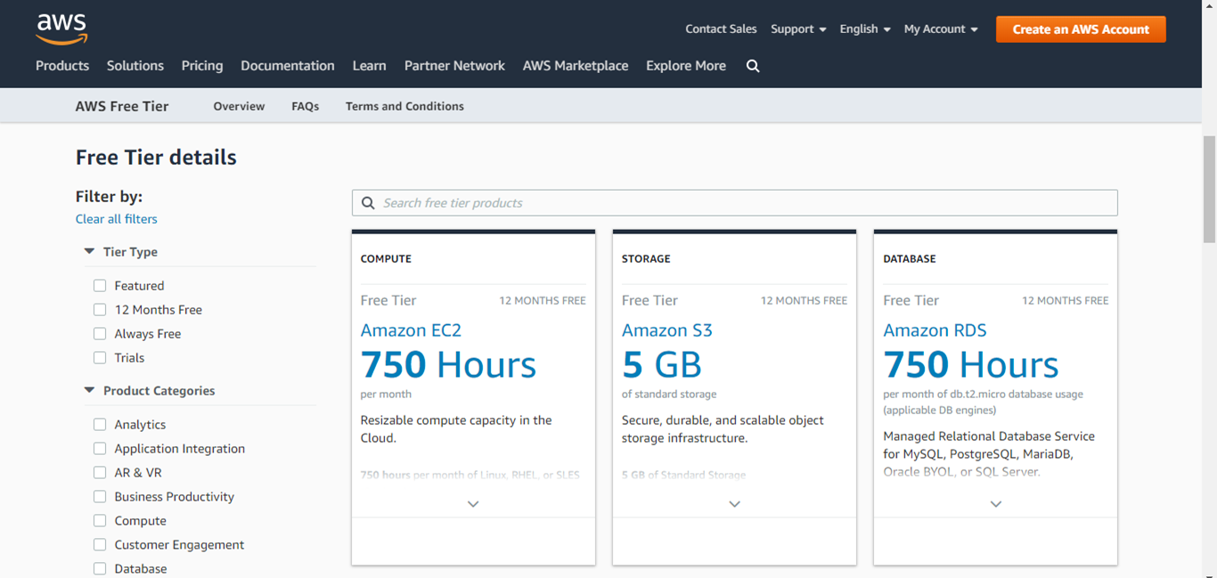Open the site search magnifier icon

[x=753, y=66]
